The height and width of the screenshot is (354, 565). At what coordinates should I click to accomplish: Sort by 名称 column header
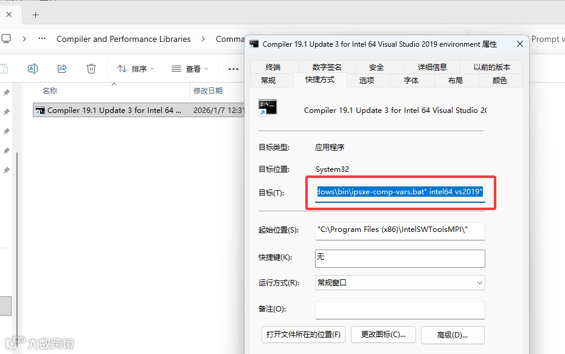[x=50, y=90]
